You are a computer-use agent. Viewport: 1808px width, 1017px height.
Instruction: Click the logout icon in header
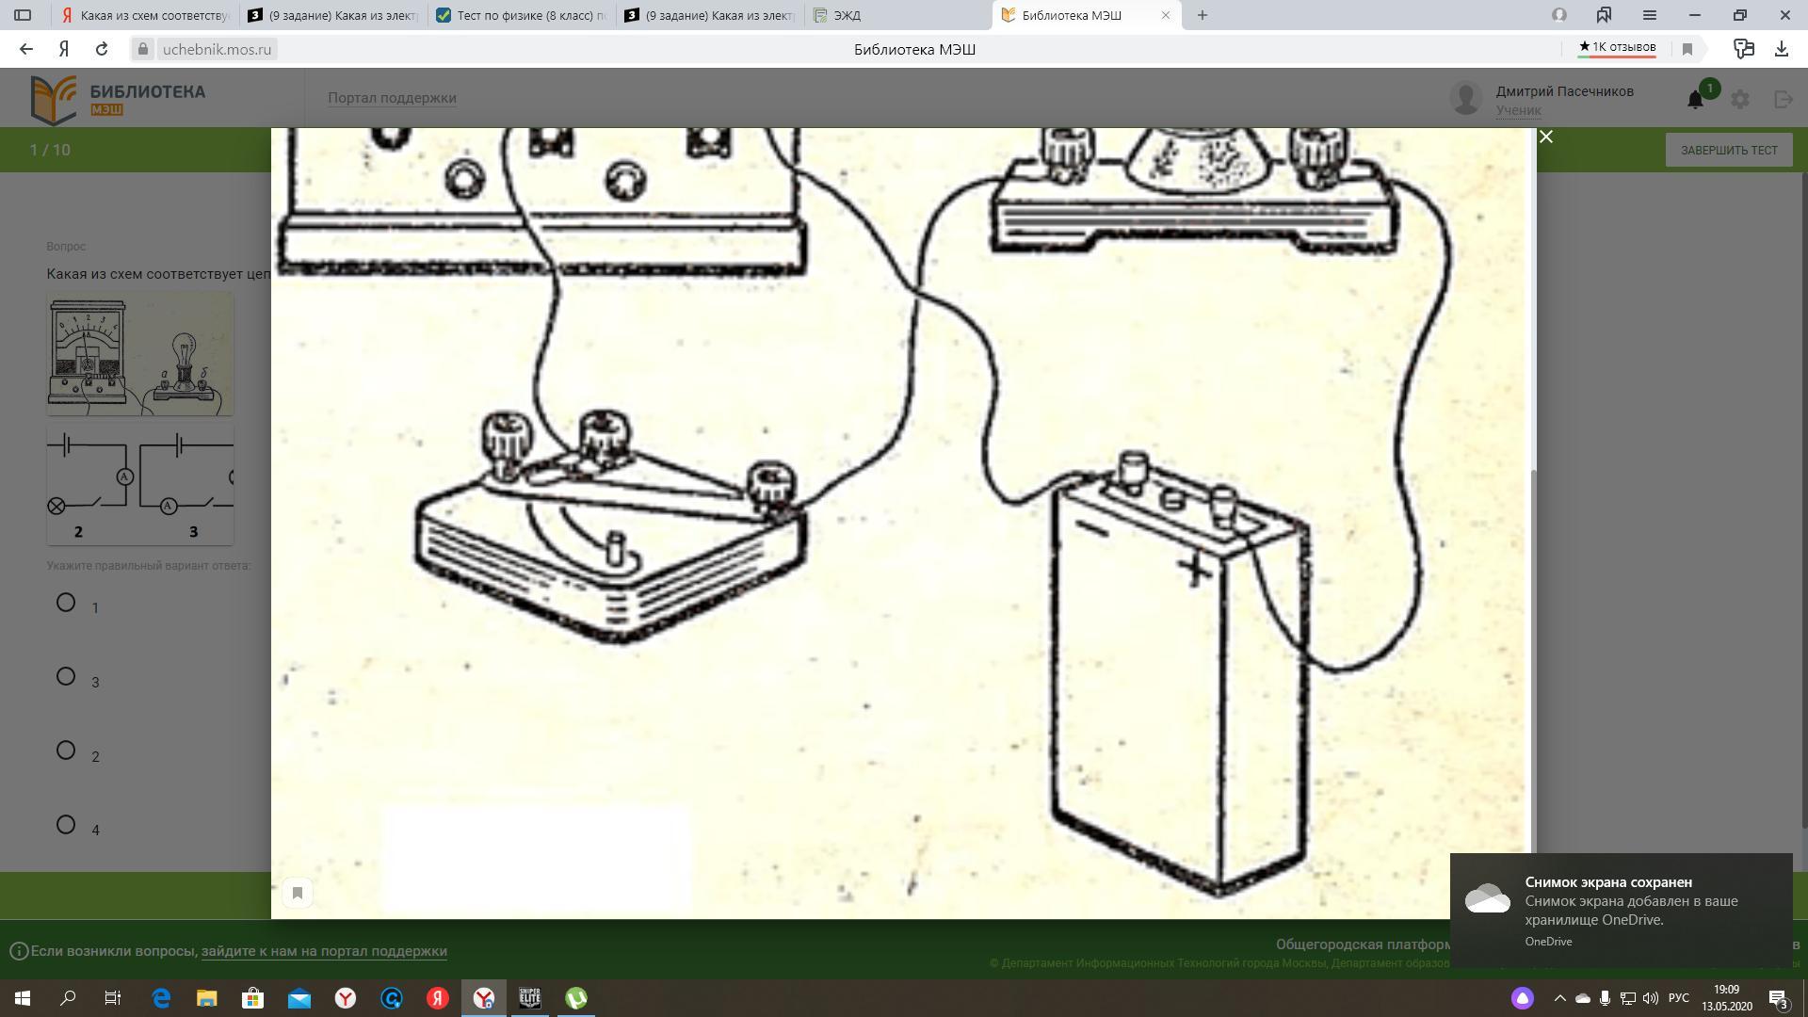point(1783,99)
